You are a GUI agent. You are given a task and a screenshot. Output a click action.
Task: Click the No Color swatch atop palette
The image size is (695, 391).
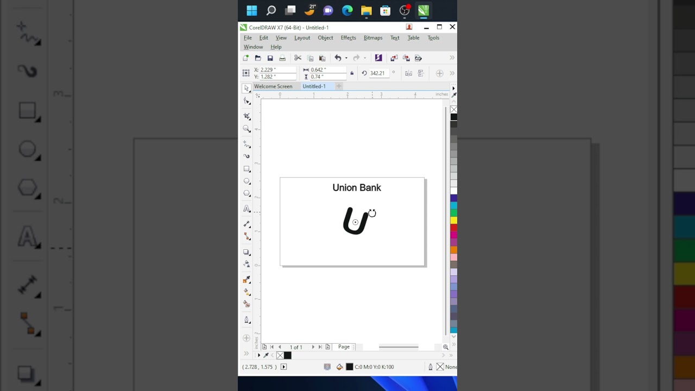coord(453,110)
